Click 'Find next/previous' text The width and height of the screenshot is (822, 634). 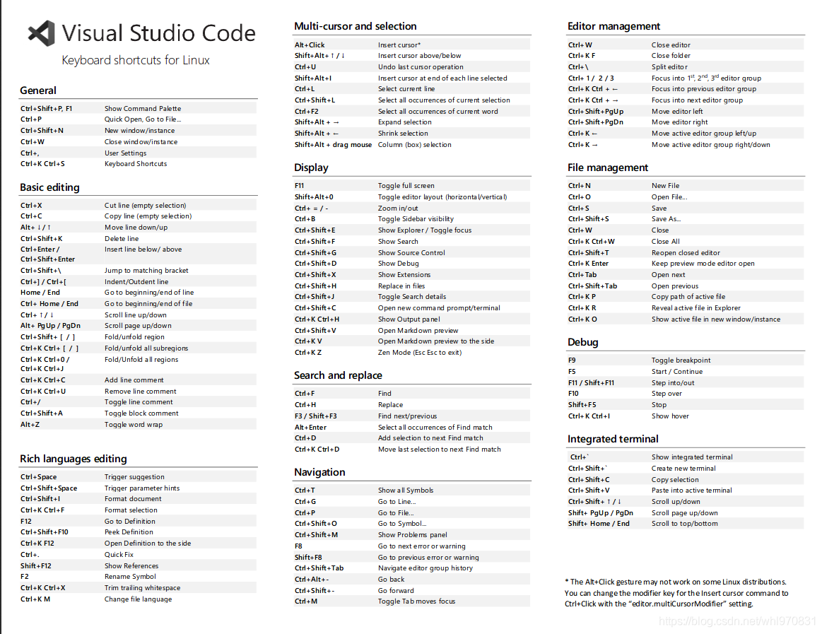coord(407,416)
